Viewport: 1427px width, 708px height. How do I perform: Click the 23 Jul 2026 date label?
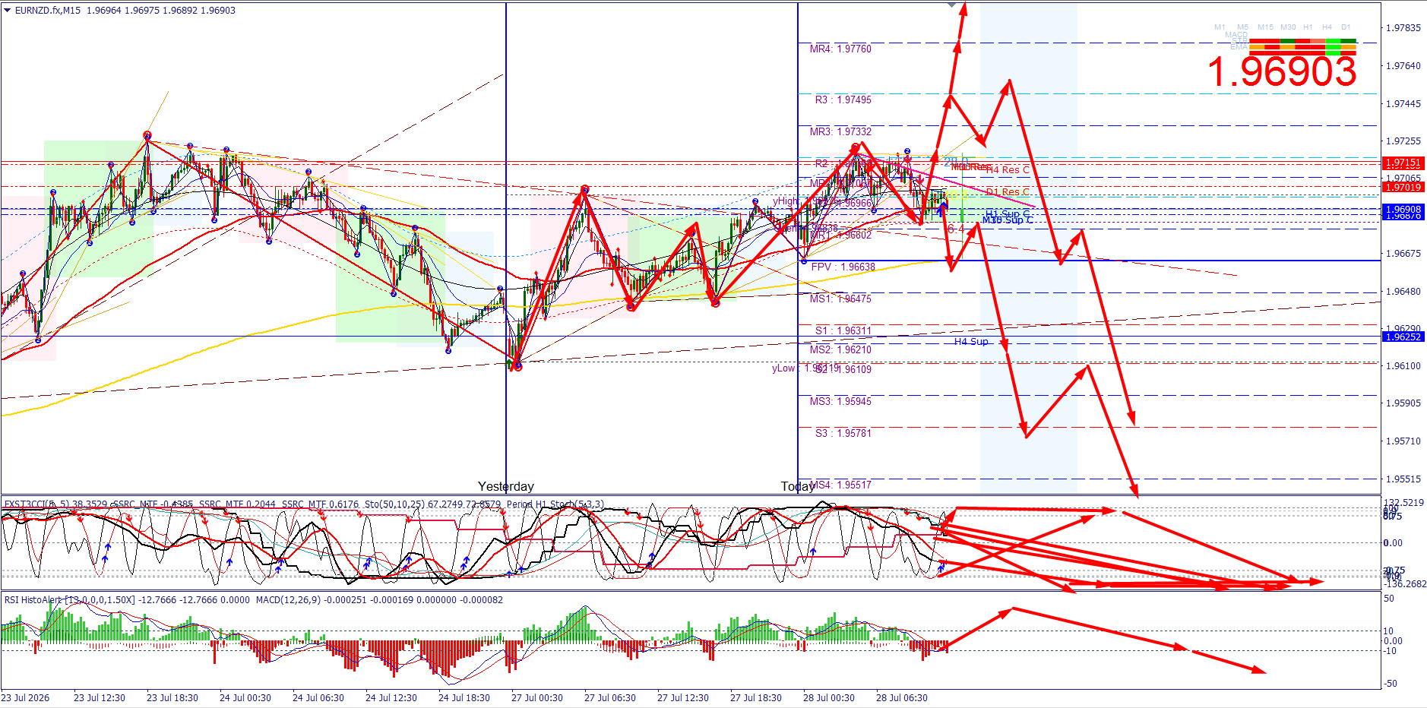coord(25,697)
